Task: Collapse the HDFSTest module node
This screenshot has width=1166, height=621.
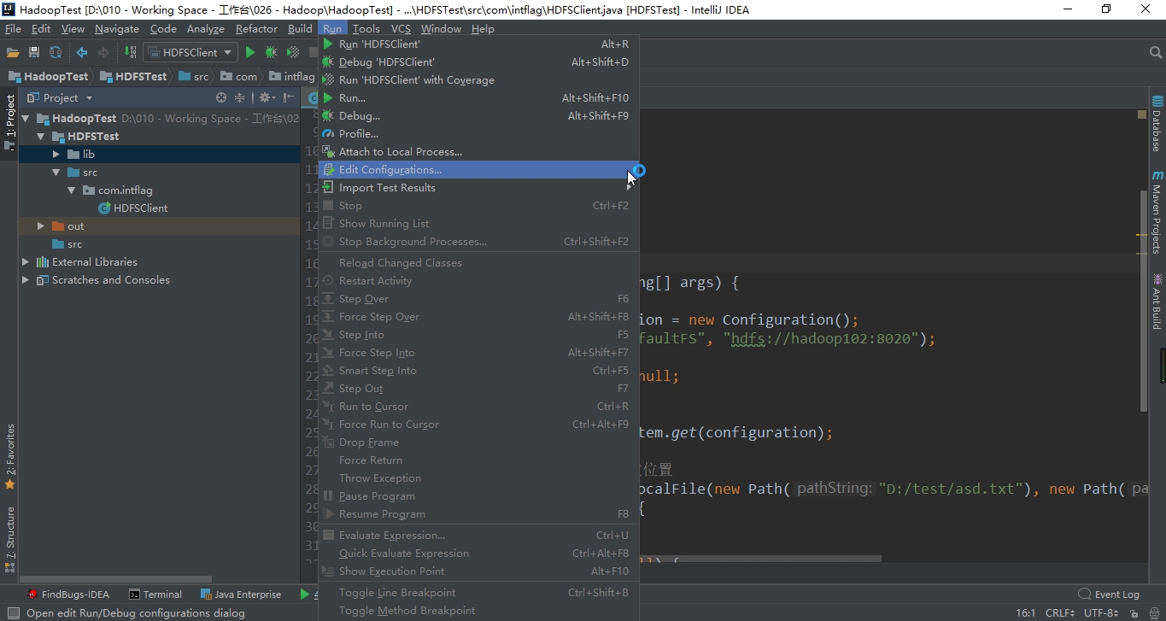Action: [40, 137]
